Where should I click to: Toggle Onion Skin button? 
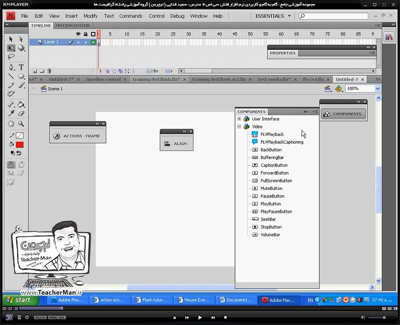point(107,71)
